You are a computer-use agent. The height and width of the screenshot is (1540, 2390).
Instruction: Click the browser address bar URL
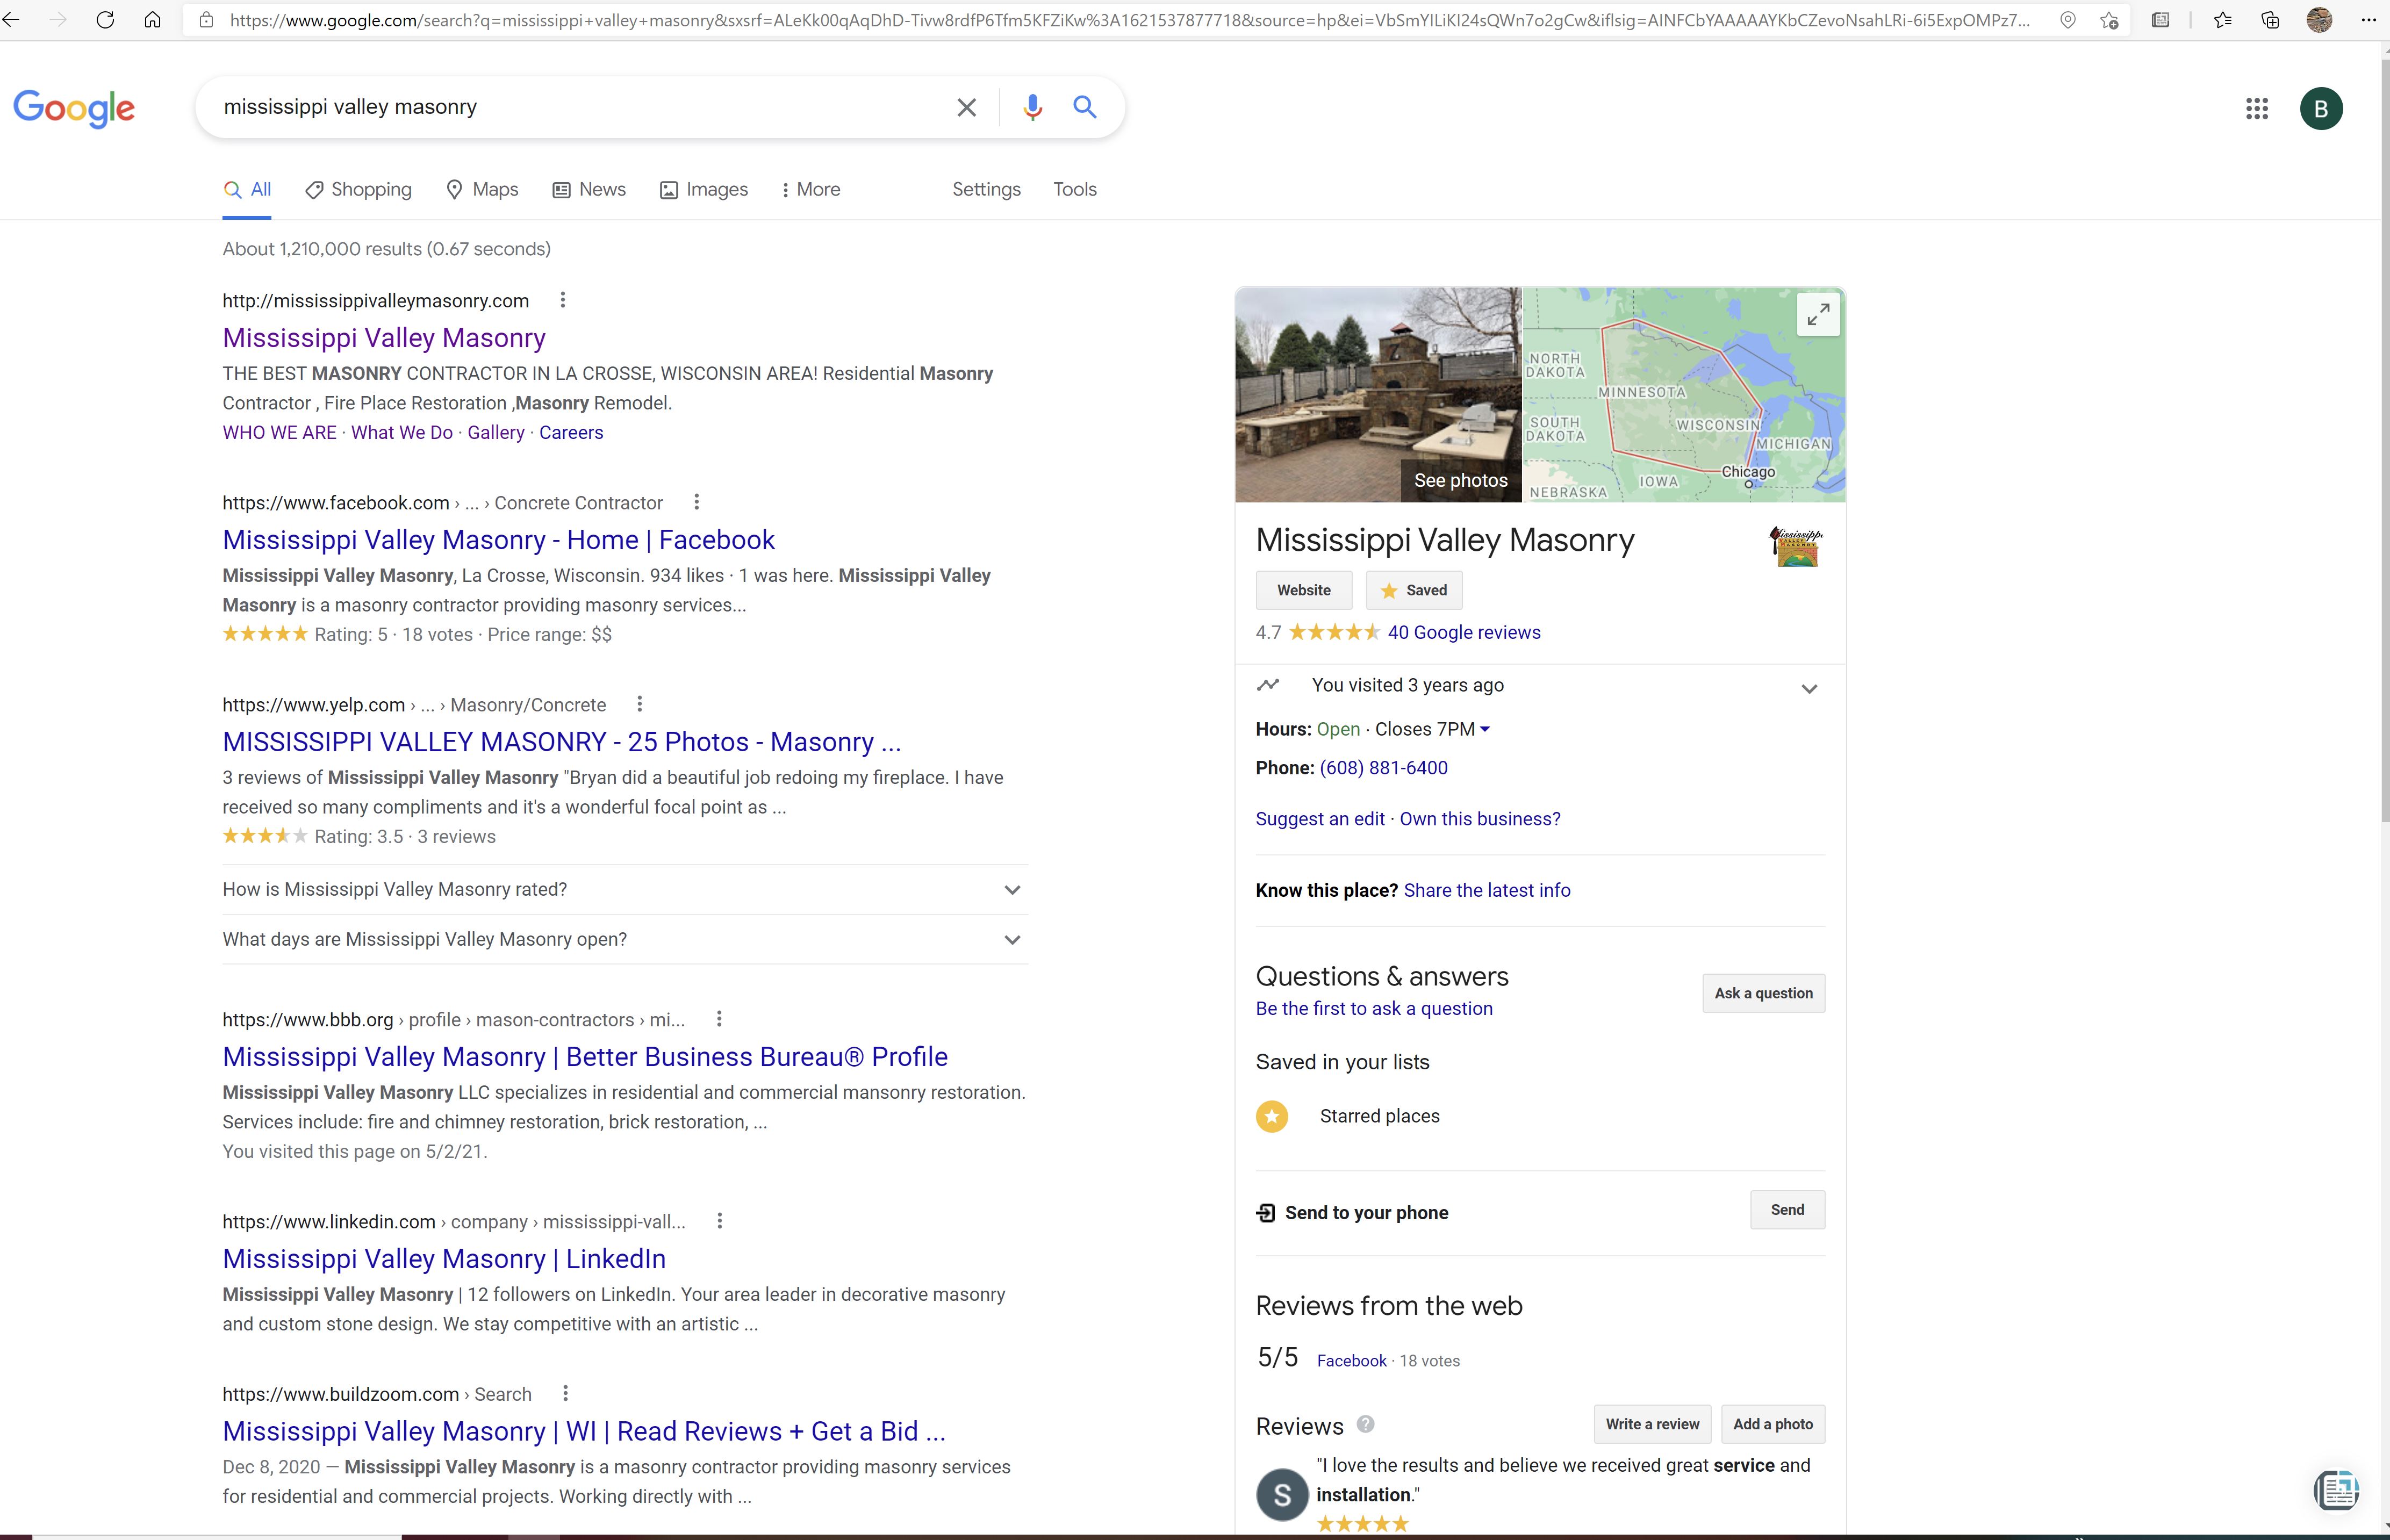(x=1130, y=20)
